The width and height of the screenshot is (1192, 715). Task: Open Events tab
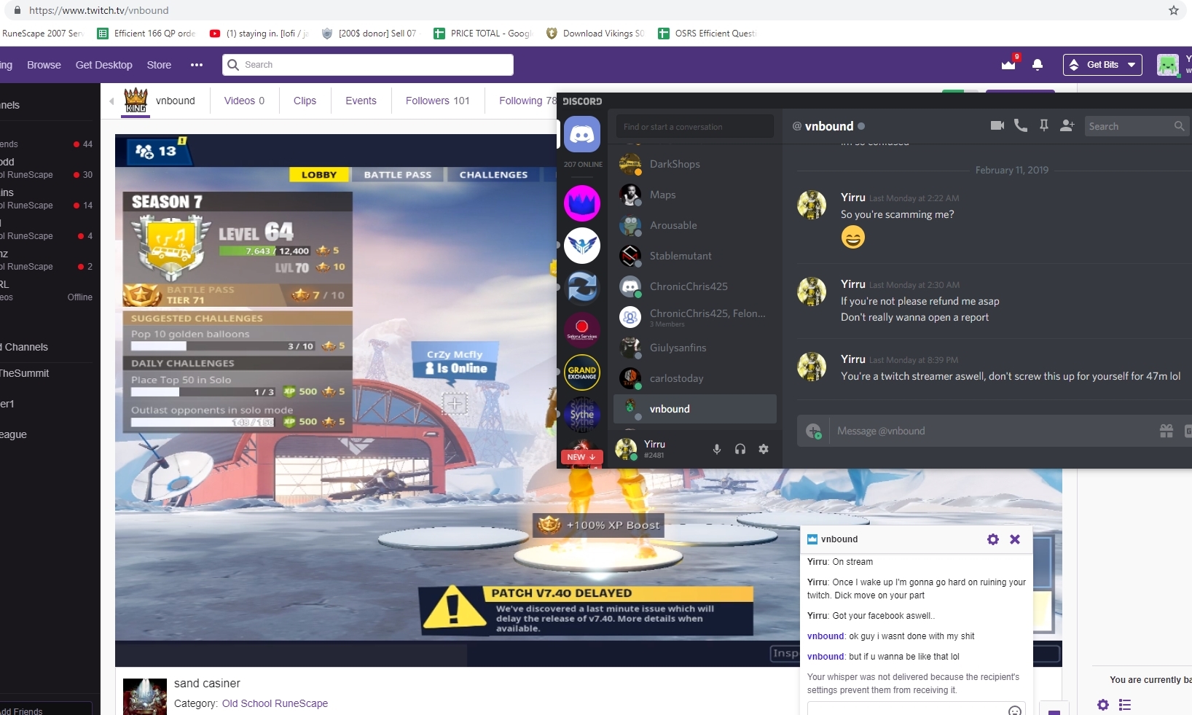pyautogui.click(x=361, y=101)
